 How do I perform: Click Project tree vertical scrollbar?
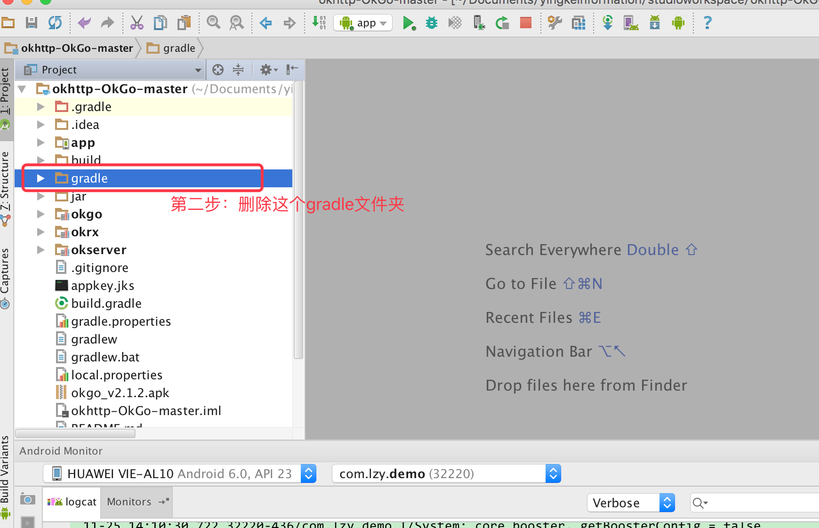298,220
